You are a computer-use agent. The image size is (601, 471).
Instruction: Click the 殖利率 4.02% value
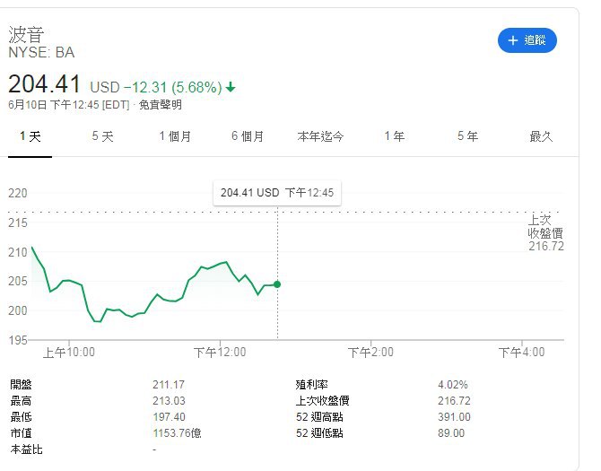coord(452,385)
